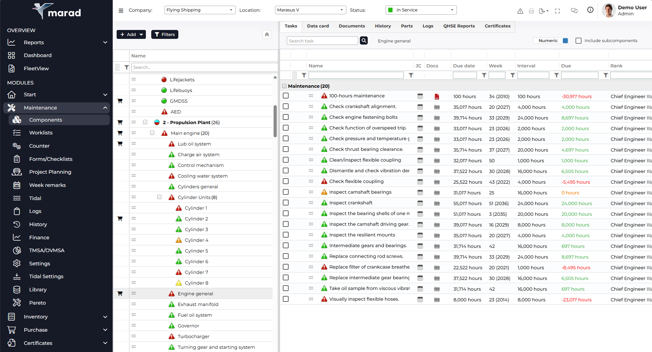Open the Company dropdown Flying Shipping
This screenshot has height=352, width=652.
200,10
